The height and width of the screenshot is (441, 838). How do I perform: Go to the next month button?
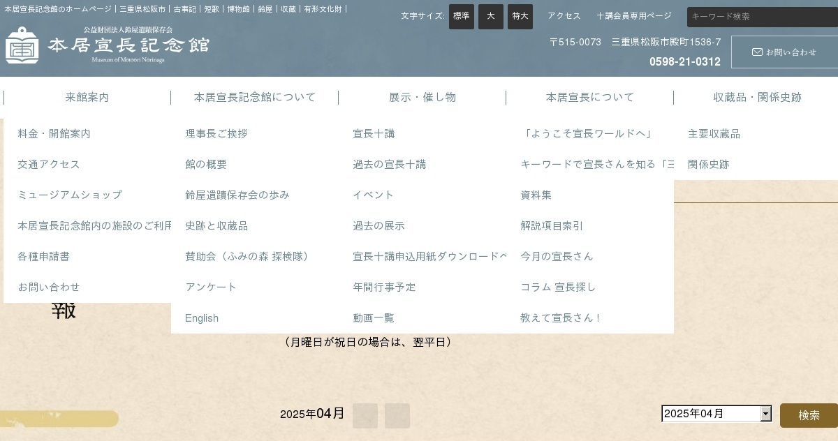pos(397,416)
